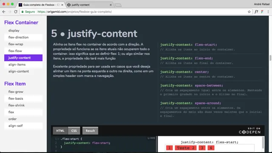This screenshot has width=272, height=153.
Task: Click the page's vertical scrollbar thumb
Action: (x=270, y=58)
